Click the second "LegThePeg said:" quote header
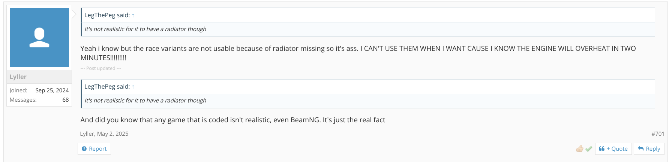Image resolution: width=672 pixels, height=166 pixels. (x=107, y=87)
